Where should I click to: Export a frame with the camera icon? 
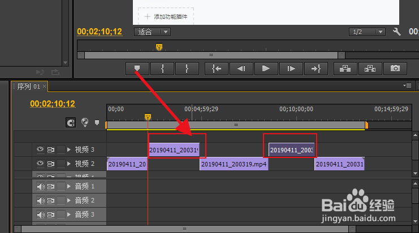tap(395, 68)
